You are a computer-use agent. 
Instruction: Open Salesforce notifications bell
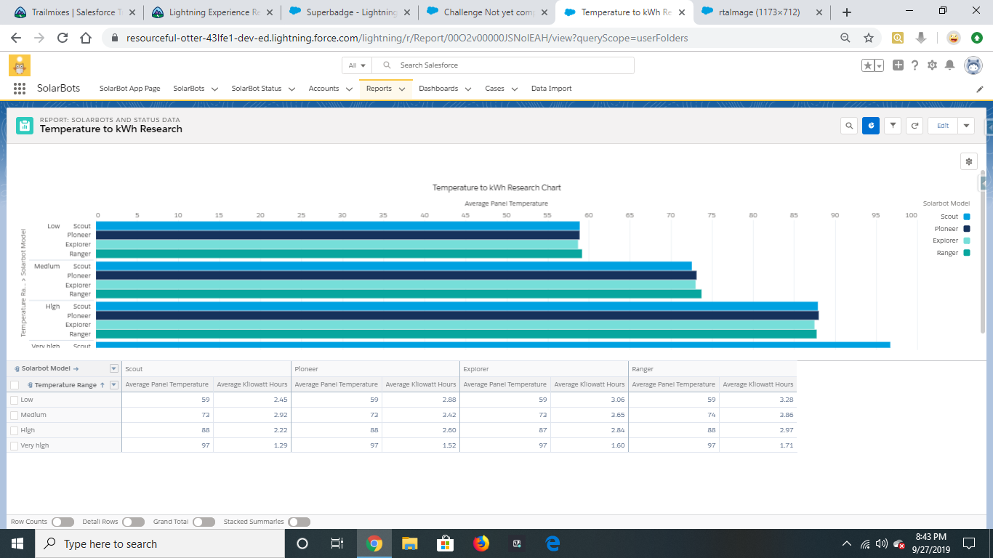tap(949, 65)
